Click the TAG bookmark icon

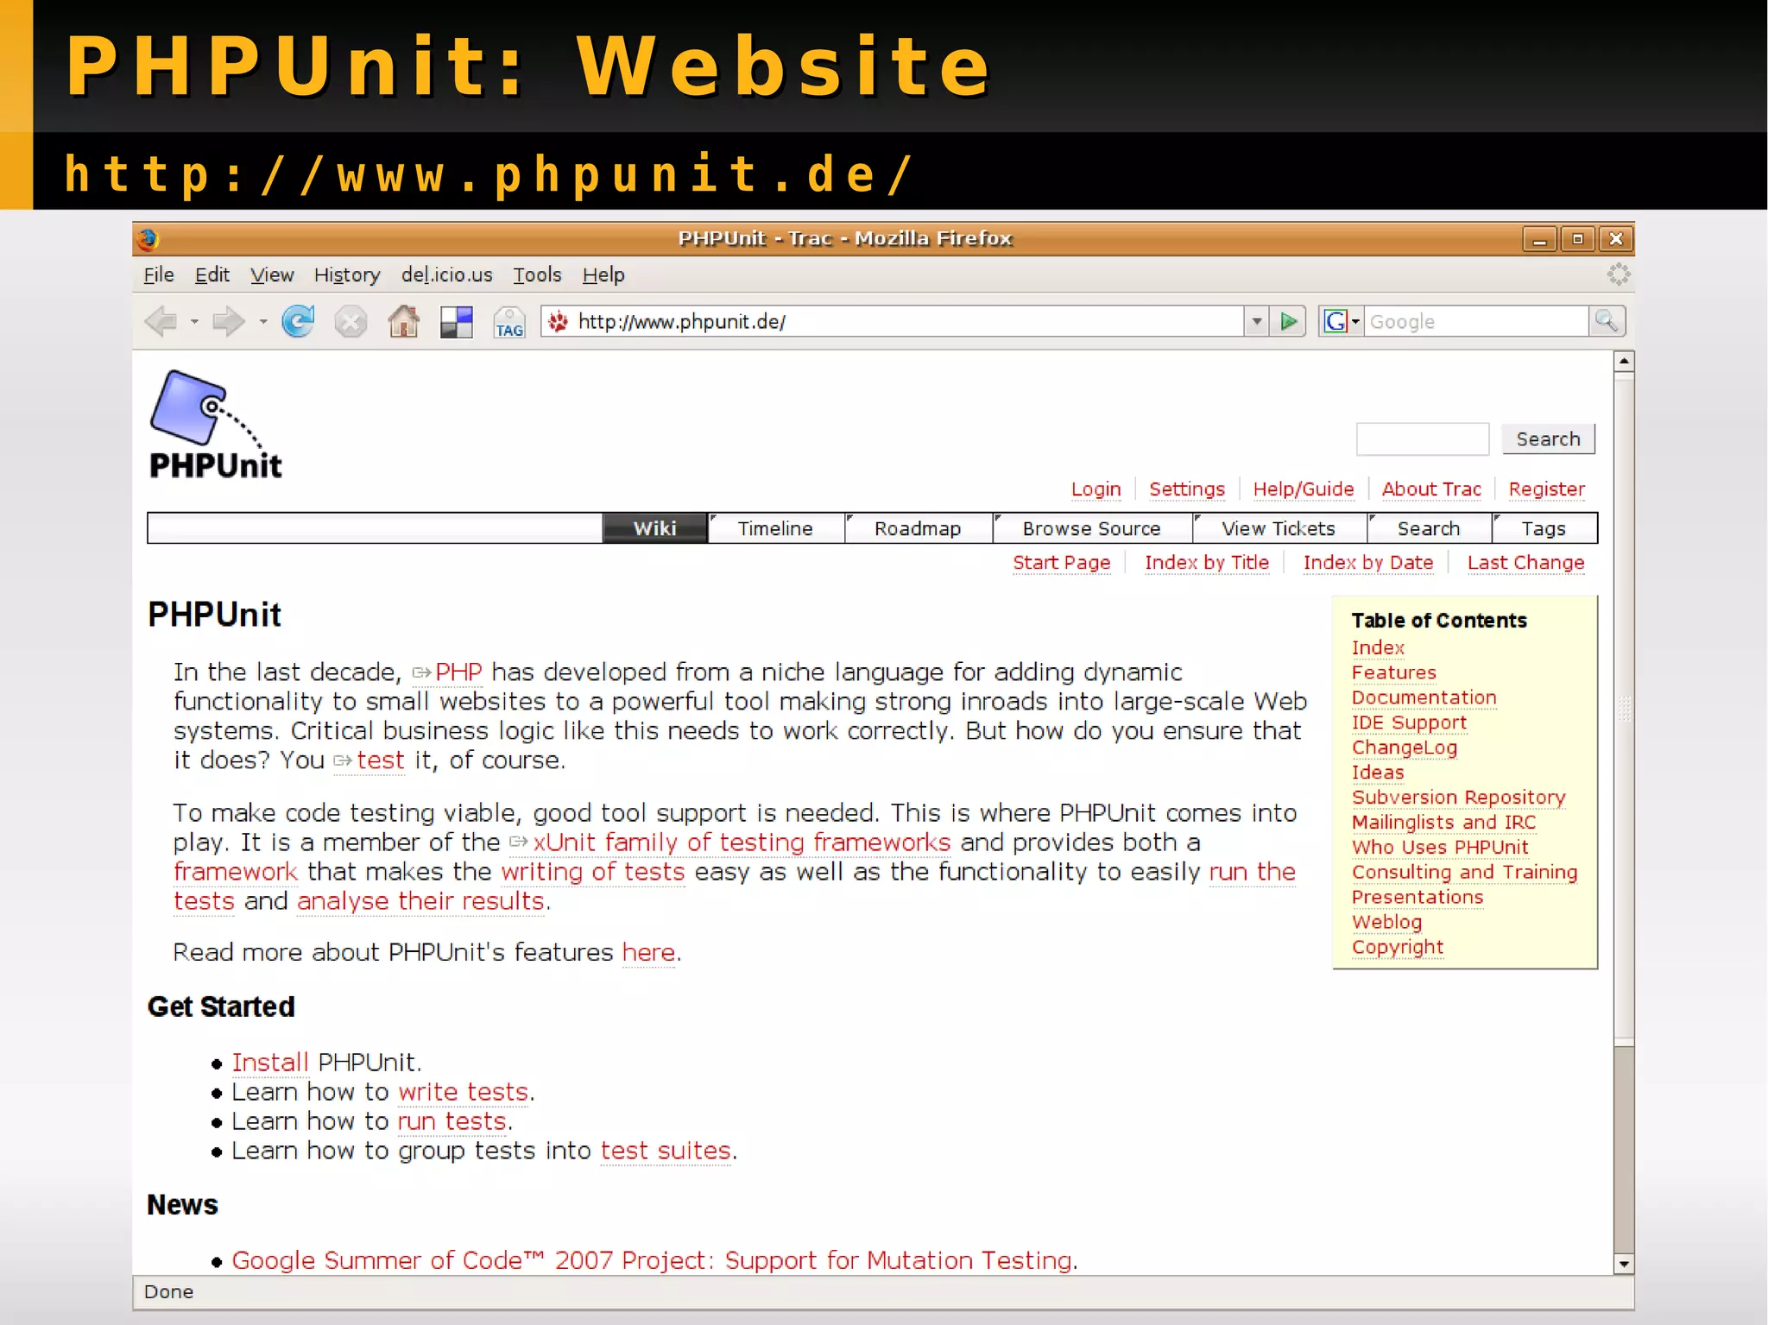click(x=509, y=322)
